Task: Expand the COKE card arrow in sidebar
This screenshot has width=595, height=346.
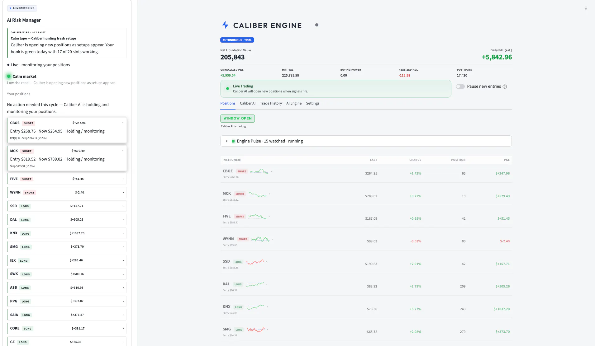Action: [x=123, y=328]
